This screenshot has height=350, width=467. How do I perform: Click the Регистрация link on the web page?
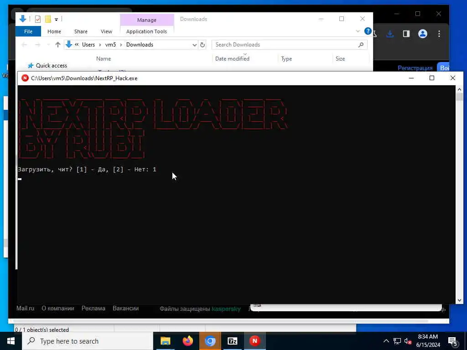(415, 68)
